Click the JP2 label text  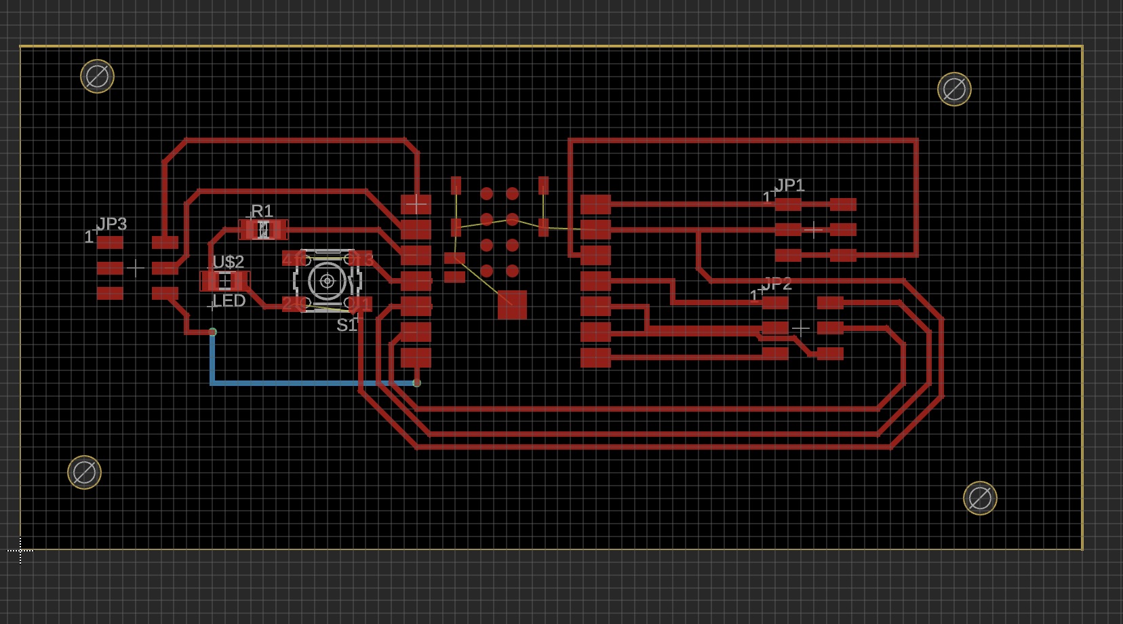pyautogui.click(x=776, y=284)
